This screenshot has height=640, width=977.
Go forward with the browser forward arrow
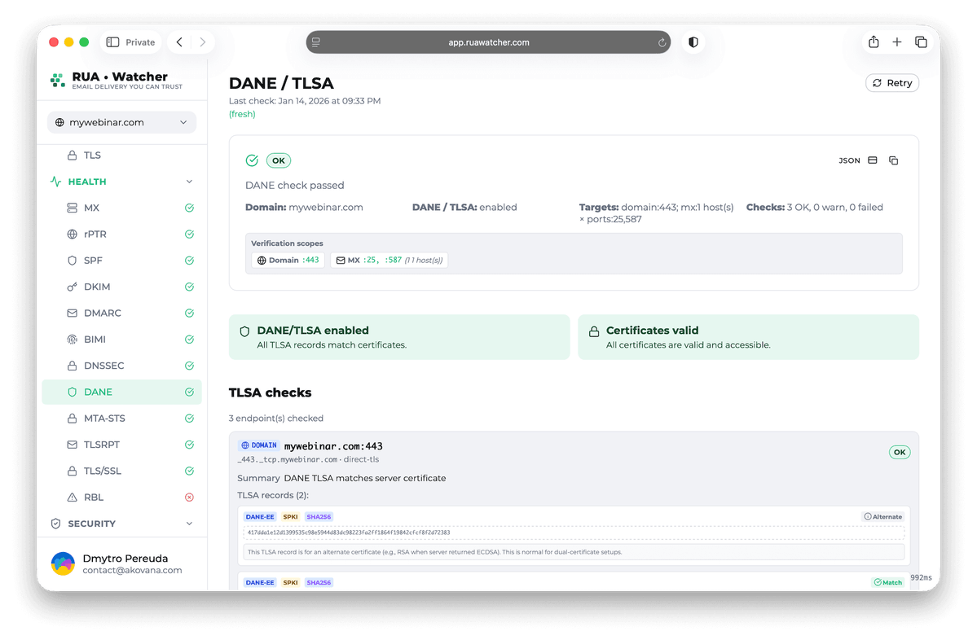pyautogui.click(x=203, y=42)
